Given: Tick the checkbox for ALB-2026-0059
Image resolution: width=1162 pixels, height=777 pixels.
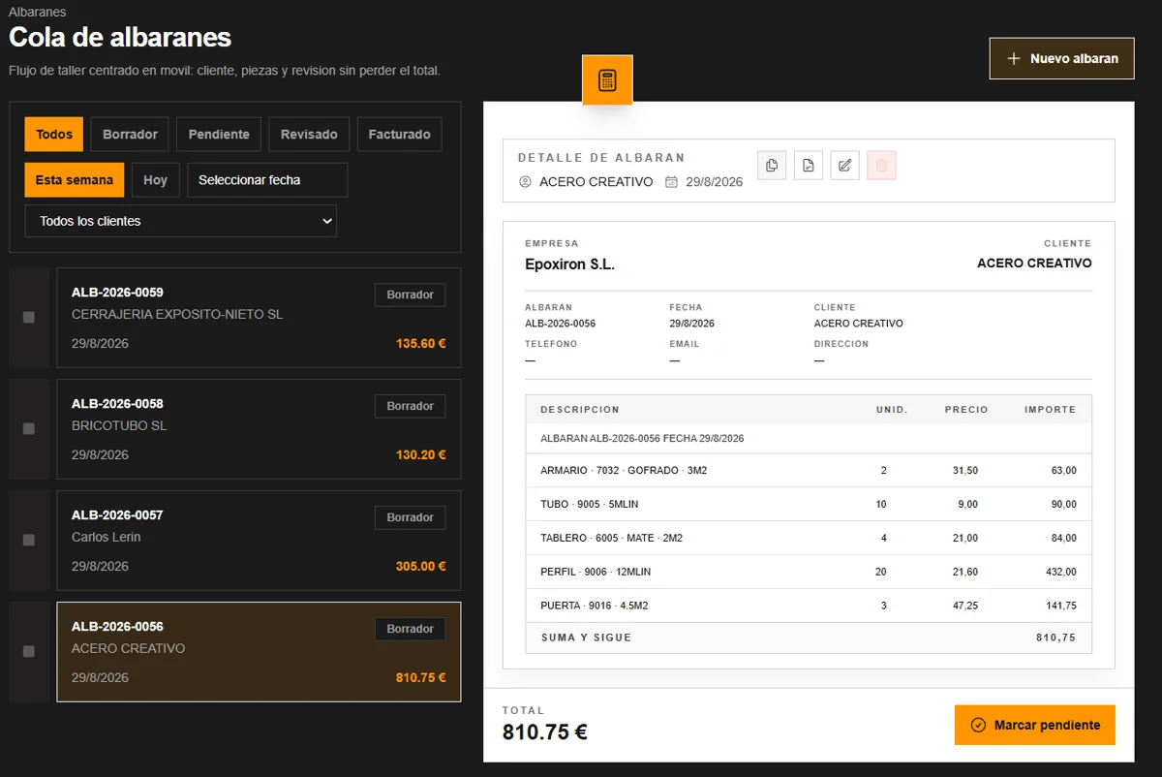Looking at the screenshot, I should [x=28, y=318].
